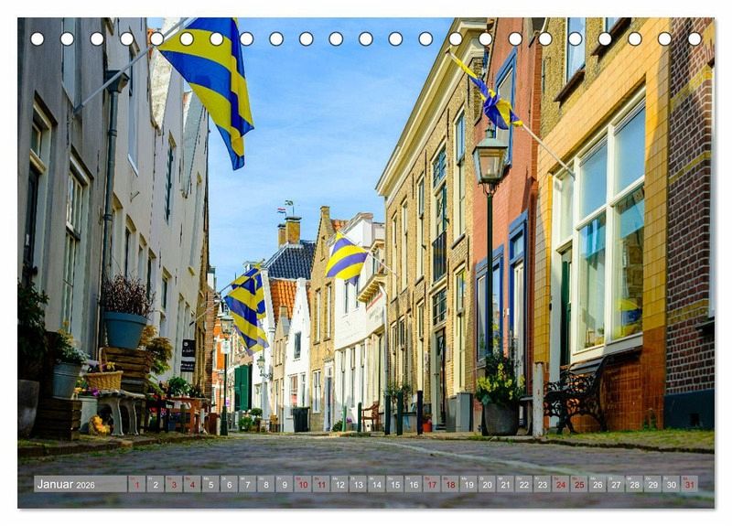Select day 4 in the calendar strip
The image size is (732, 526).
pos(192,484)
